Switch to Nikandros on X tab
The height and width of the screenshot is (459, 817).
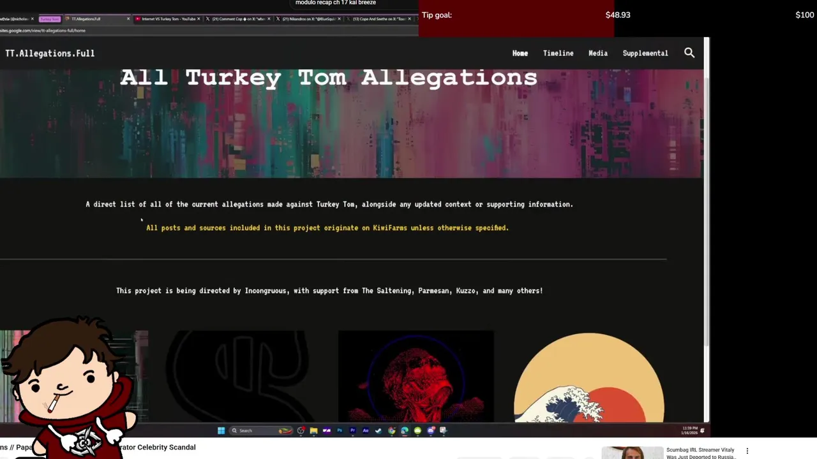(x=308, y=18)
